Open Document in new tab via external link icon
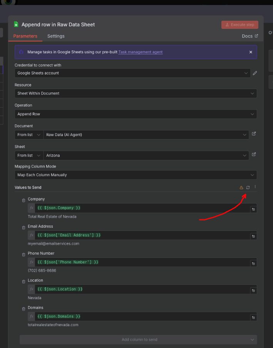Viewport: 273px width, 348px height. [254, 134]
